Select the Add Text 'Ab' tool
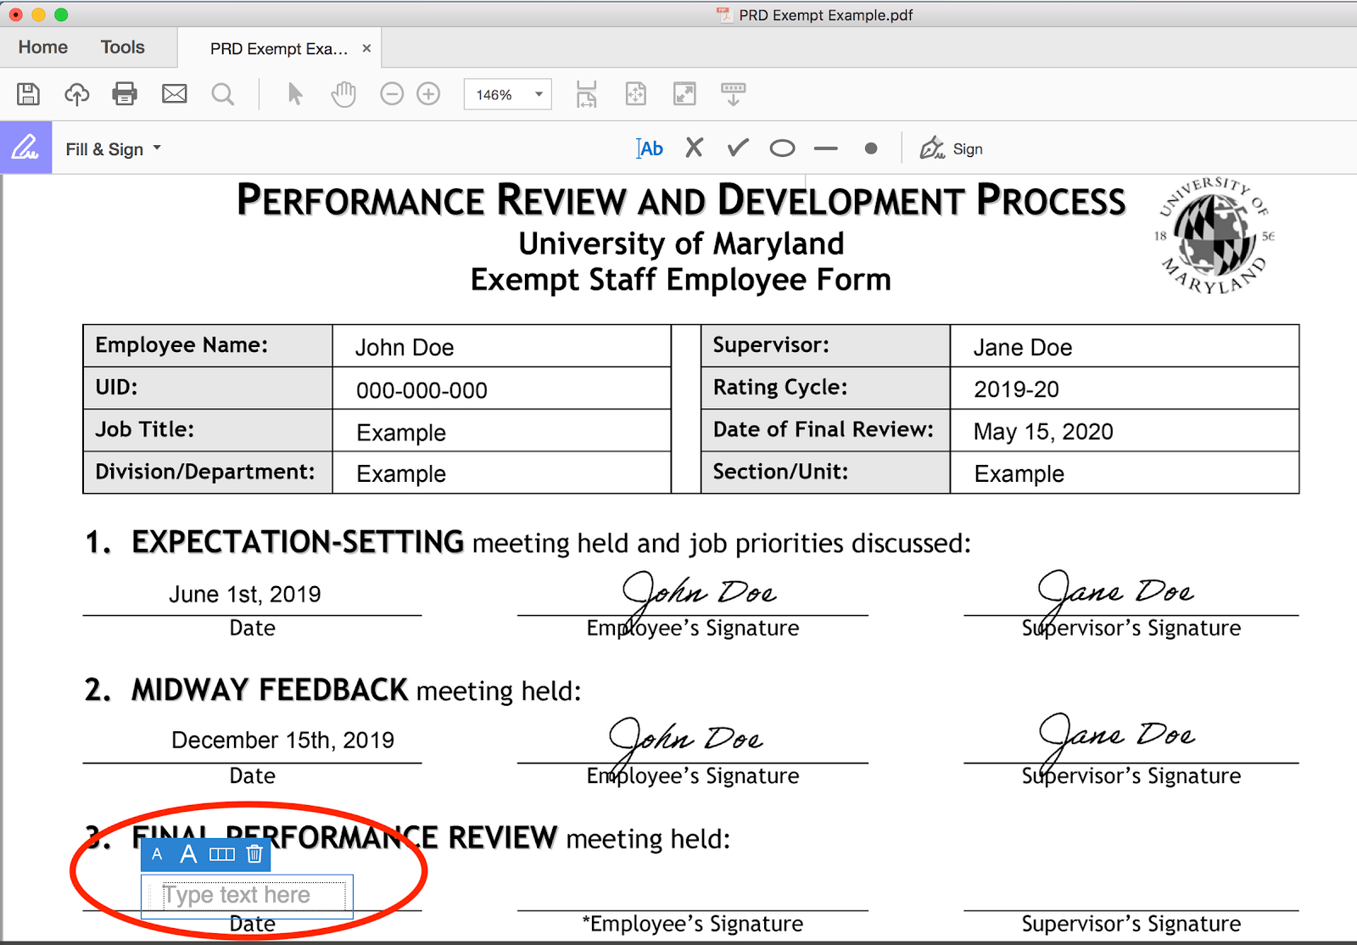This screenshot has width=1357, height=945. tap(650, 148)
